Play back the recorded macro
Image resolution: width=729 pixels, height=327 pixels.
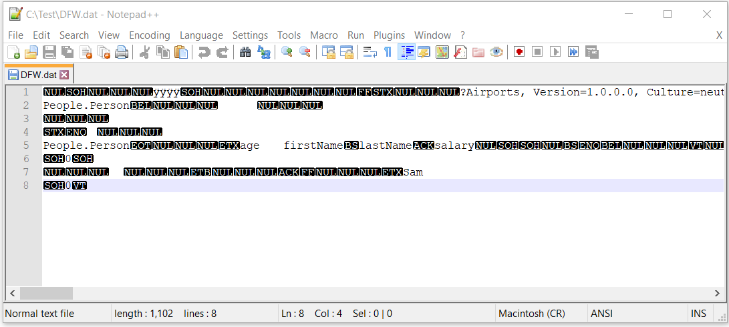pyautogui.click(x=555, y=52)
